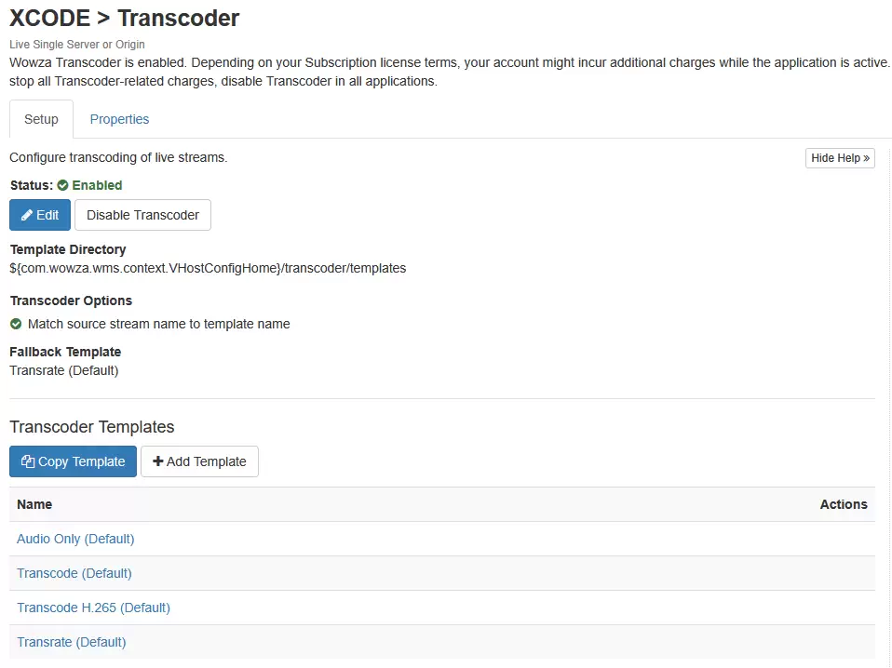This screenshot has height=668, width=892.
Task: Open the Transcode H.265 (Default) template
Action: tap(93, 608)
